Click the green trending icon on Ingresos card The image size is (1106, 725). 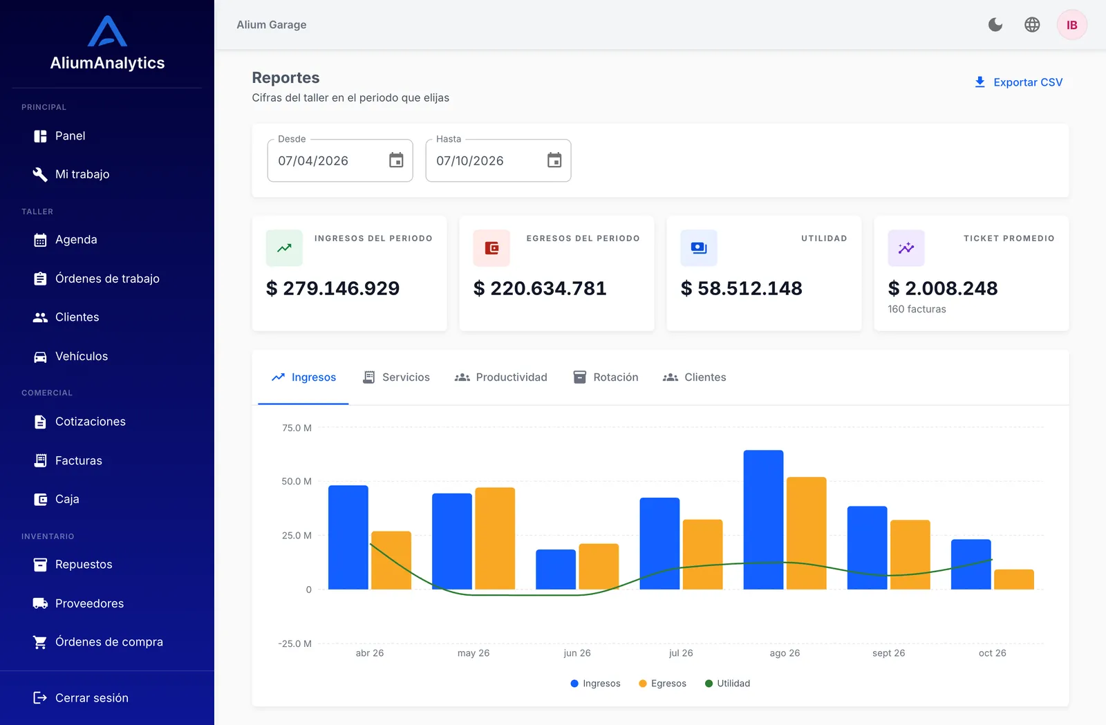point(284,248)
